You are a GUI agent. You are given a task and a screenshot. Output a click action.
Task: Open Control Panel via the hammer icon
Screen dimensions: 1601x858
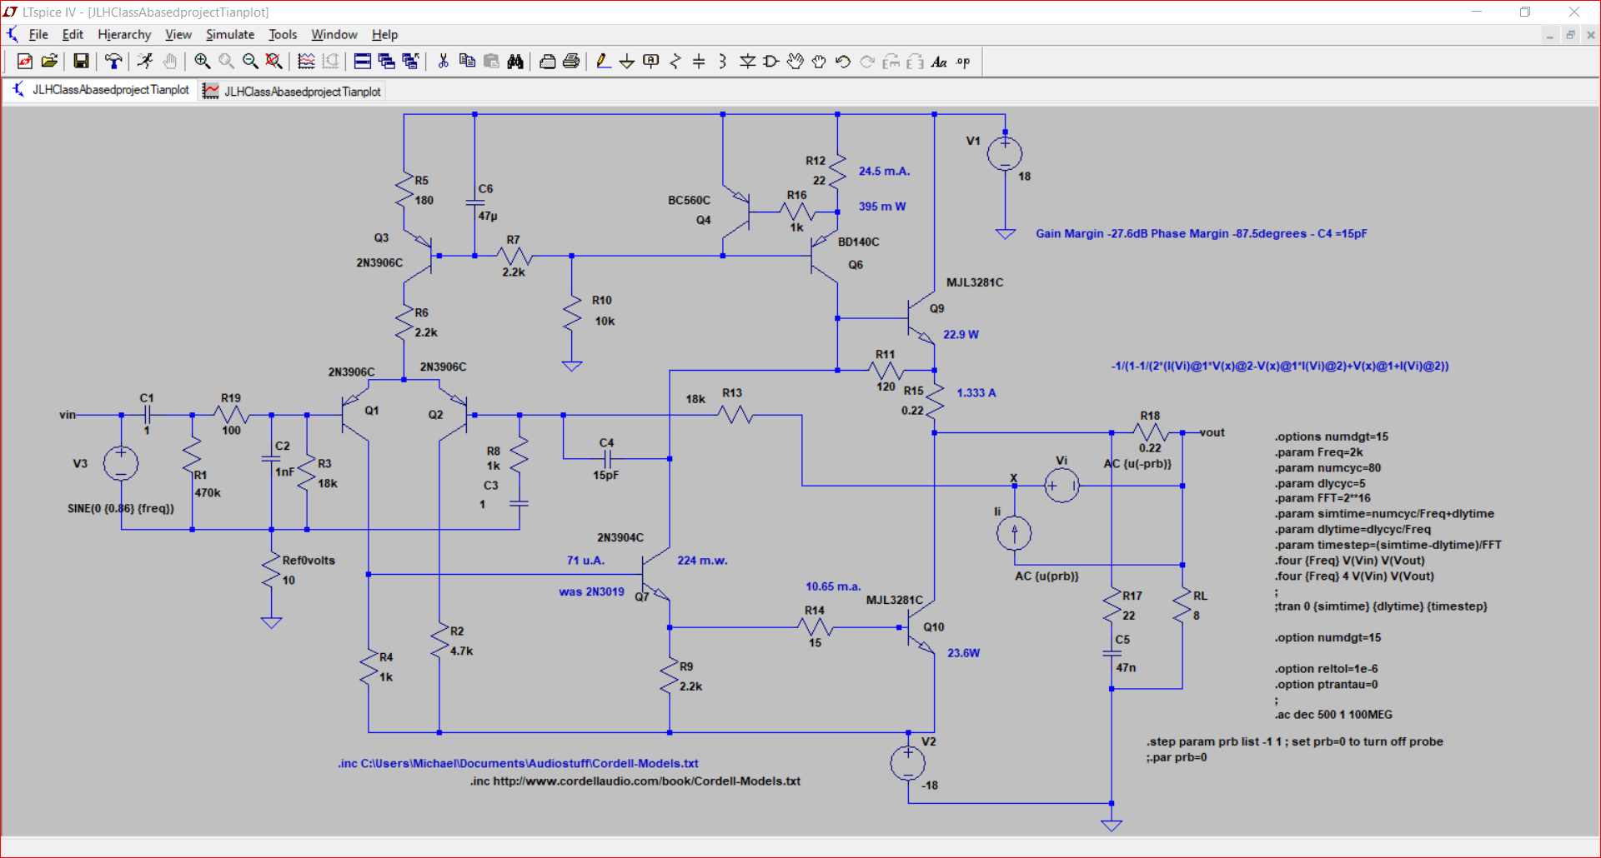click(113, 62)
